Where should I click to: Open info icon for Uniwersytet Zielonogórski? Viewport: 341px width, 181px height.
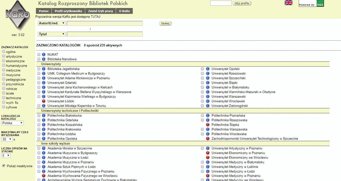(x=208, y=106)
